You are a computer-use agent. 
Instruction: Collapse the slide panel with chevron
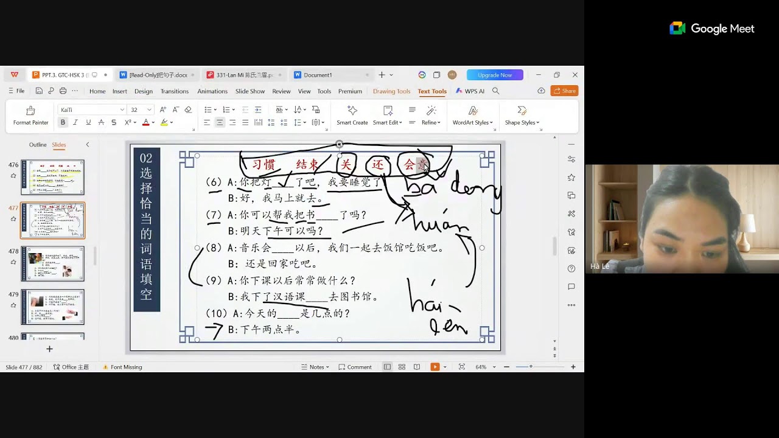pyautogui.click(x=87, y=145)
